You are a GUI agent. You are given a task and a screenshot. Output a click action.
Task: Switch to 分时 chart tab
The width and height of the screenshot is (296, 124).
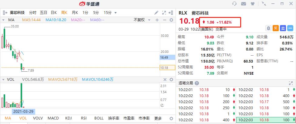(32, 13)
